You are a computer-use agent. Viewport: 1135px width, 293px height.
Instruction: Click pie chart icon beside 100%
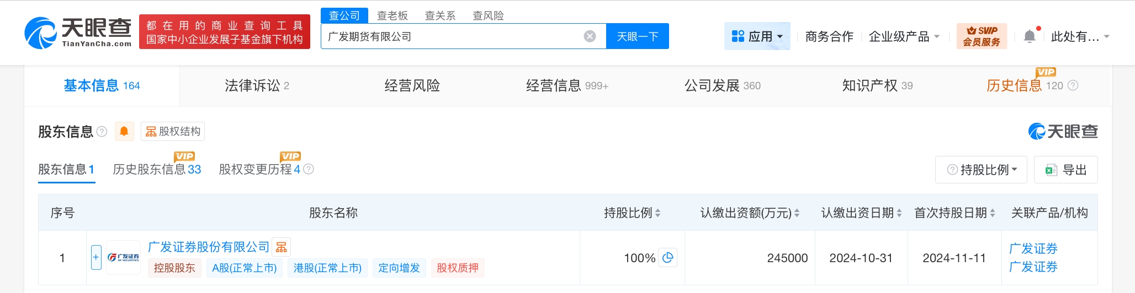(668, 258)
